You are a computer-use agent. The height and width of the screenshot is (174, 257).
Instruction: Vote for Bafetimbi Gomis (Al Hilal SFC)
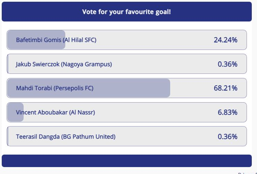tap(56, 40)
